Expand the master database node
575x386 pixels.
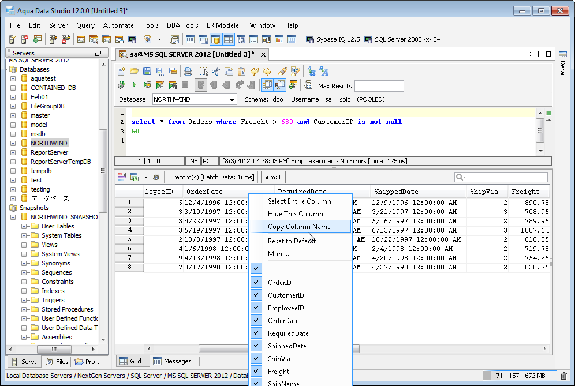coord(13,115)
